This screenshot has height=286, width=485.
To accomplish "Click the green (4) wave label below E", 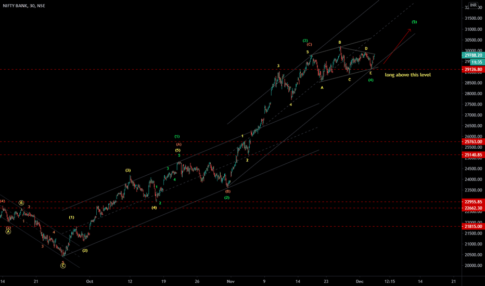I will [x=371, y=80].
